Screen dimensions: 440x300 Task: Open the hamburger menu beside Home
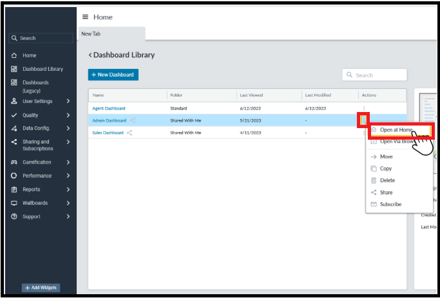coord(85,17)
